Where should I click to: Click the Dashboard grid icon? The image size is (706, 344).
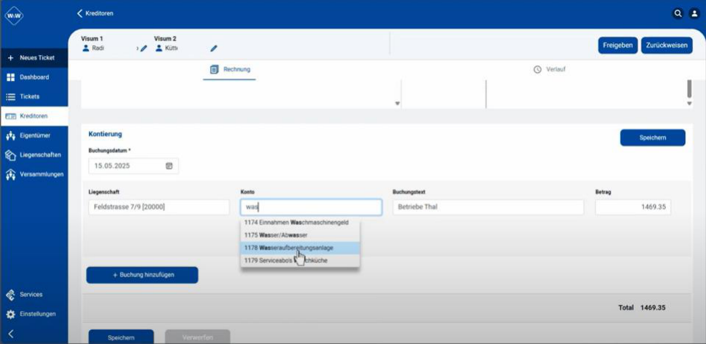click(x=10, y=77)
